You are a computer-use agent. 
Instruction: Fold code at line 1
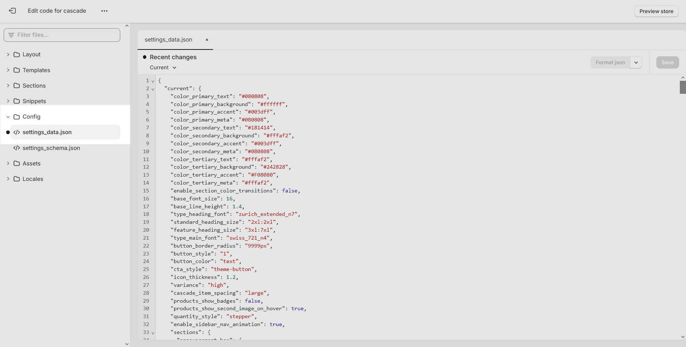153,81
